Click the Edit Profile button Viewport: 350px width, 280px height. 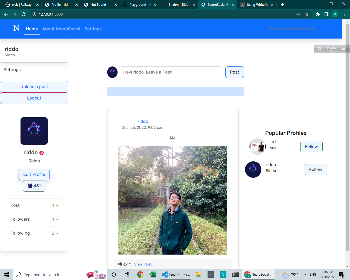(x=34, y=174)
